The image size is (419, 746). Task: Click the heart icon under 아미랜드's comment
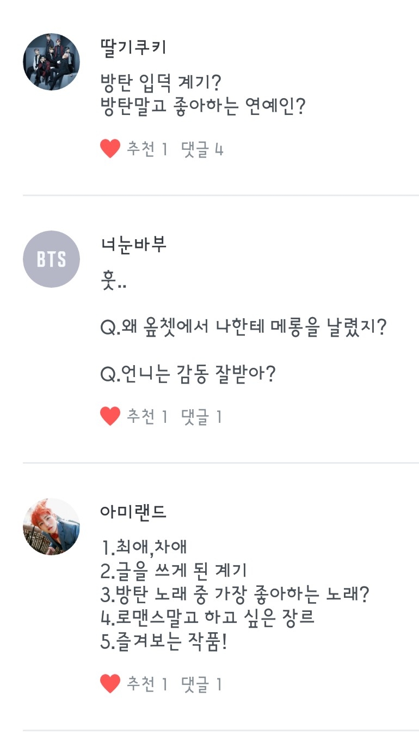tap(110, 684)
